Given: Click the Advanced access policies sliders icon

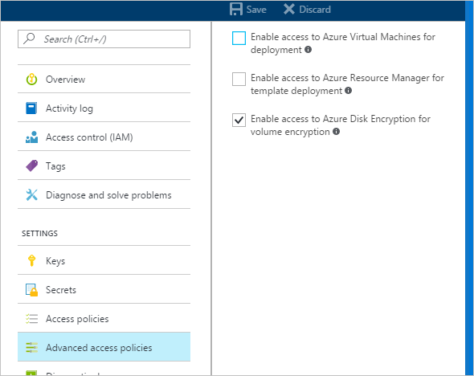Looking at the screenshot, I should click(32, 348).
